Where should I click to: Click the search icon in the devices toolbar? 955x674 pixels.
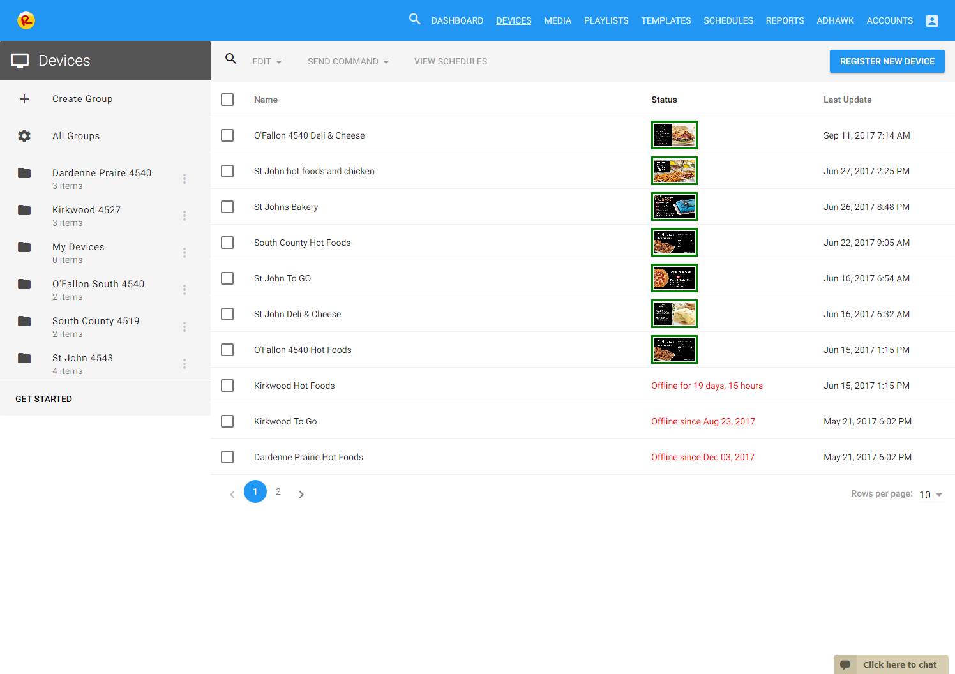click(x=231, y=59)
